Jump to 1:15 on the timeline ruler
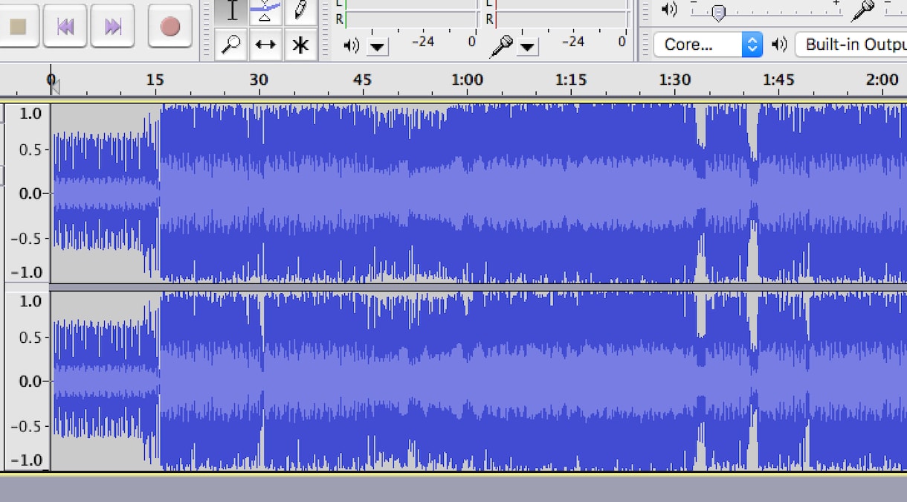 [571, 80]
